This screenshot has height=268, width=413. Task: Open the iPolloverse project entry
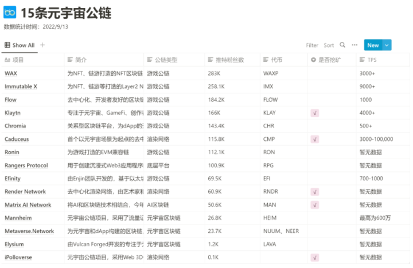[18, 258]
